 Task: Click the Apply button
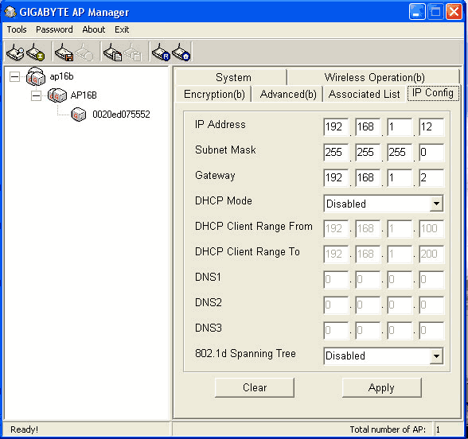point(382,387)
